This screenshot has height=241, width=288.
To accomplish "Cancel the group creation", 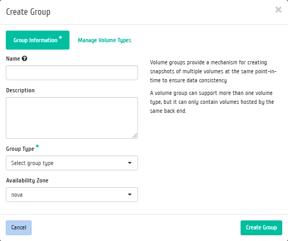I will (19, 228).
